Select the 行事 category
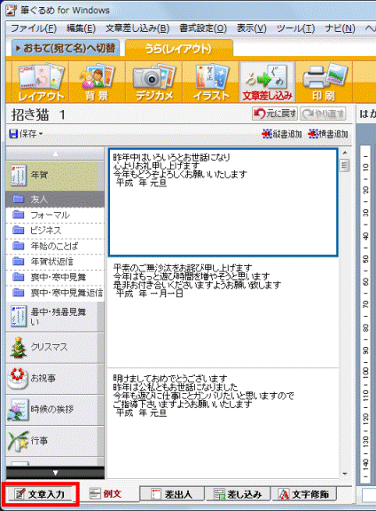 (x=55, y=441)
